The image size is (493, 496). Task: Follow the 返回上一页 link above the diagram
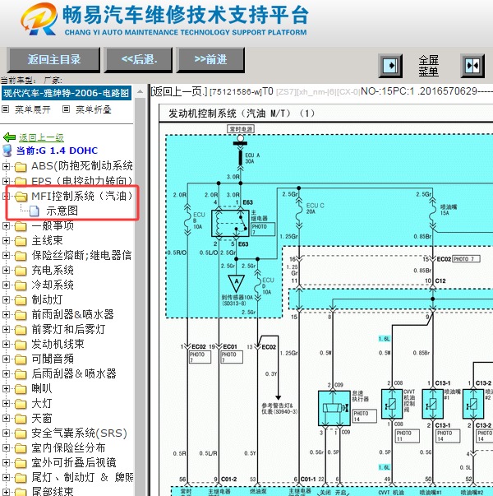coord(179,92)
